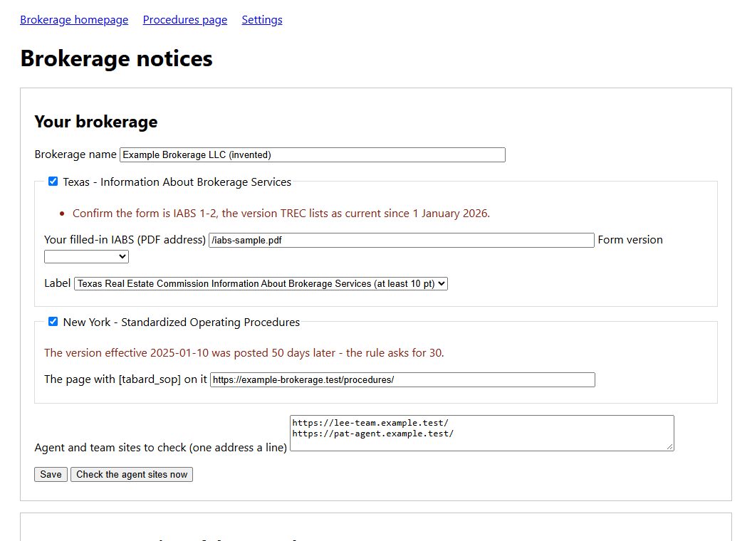Focus the filled-in IABS PDF address field
The image size is (752, 541).
pyautogui.click(x=402, y=241)
